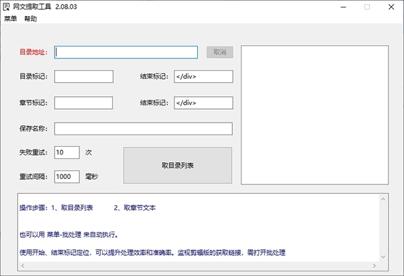Screen dimensions: 404x276
Task: Click the log's horizontal scrollbar left arrow
Action: (x=23, y=265)
